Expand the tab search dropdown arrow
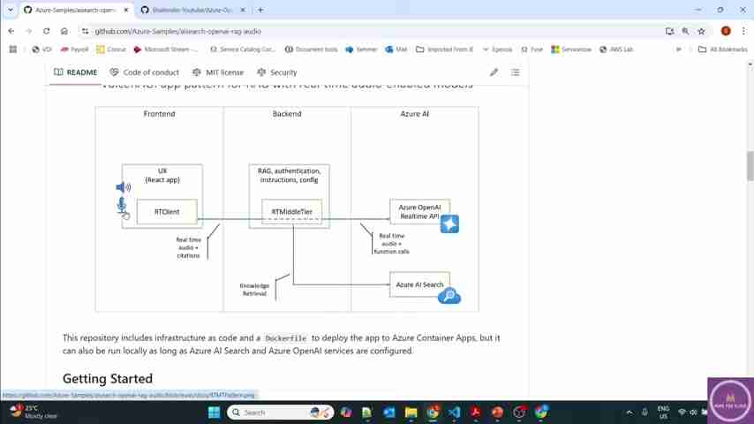Viewport: 754px width, 424px height. point(10,10)
